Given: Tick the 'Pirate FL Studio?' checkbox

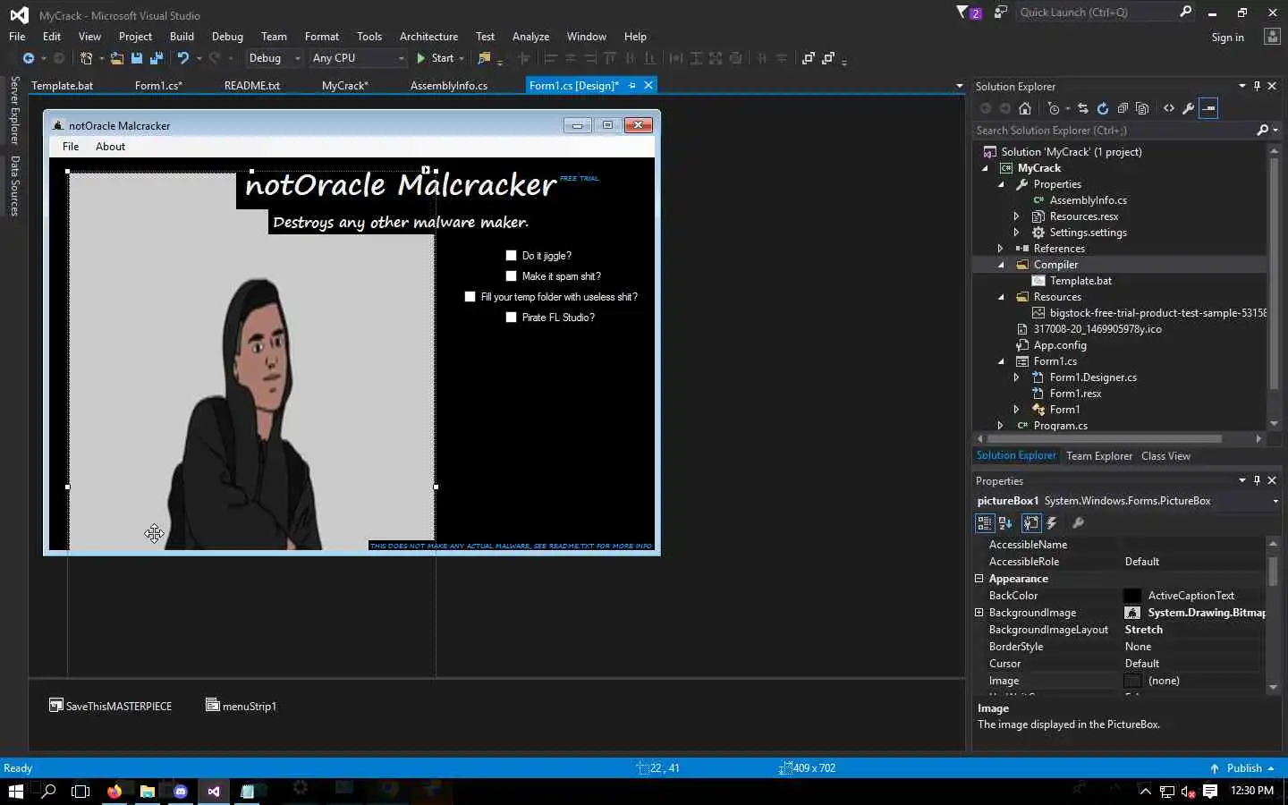Looking at the screenshot, I should coord(511,318).
